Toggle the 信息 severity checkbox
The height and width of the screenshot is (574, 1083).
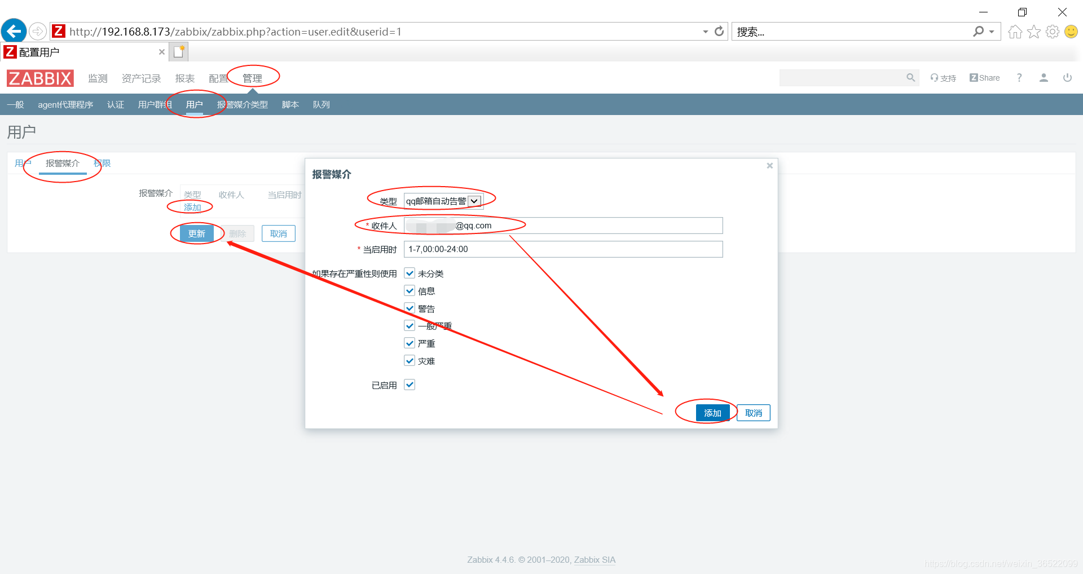pyautogui.click(x=410, y=291)
